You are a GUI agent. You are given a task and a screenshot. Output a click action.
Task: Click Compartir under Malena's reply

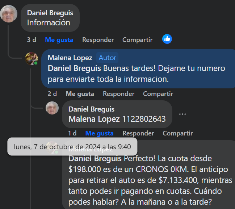tap(158, 94)
